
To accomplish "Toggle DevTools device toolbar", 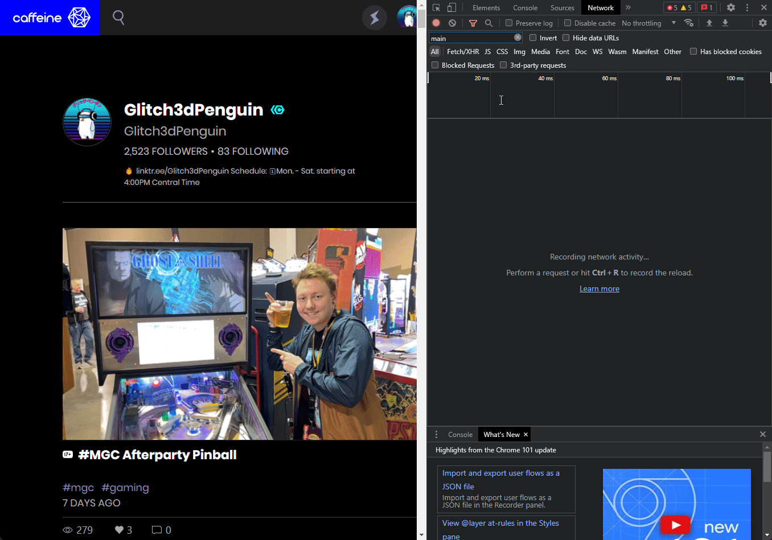I will (x=451, y=7).
